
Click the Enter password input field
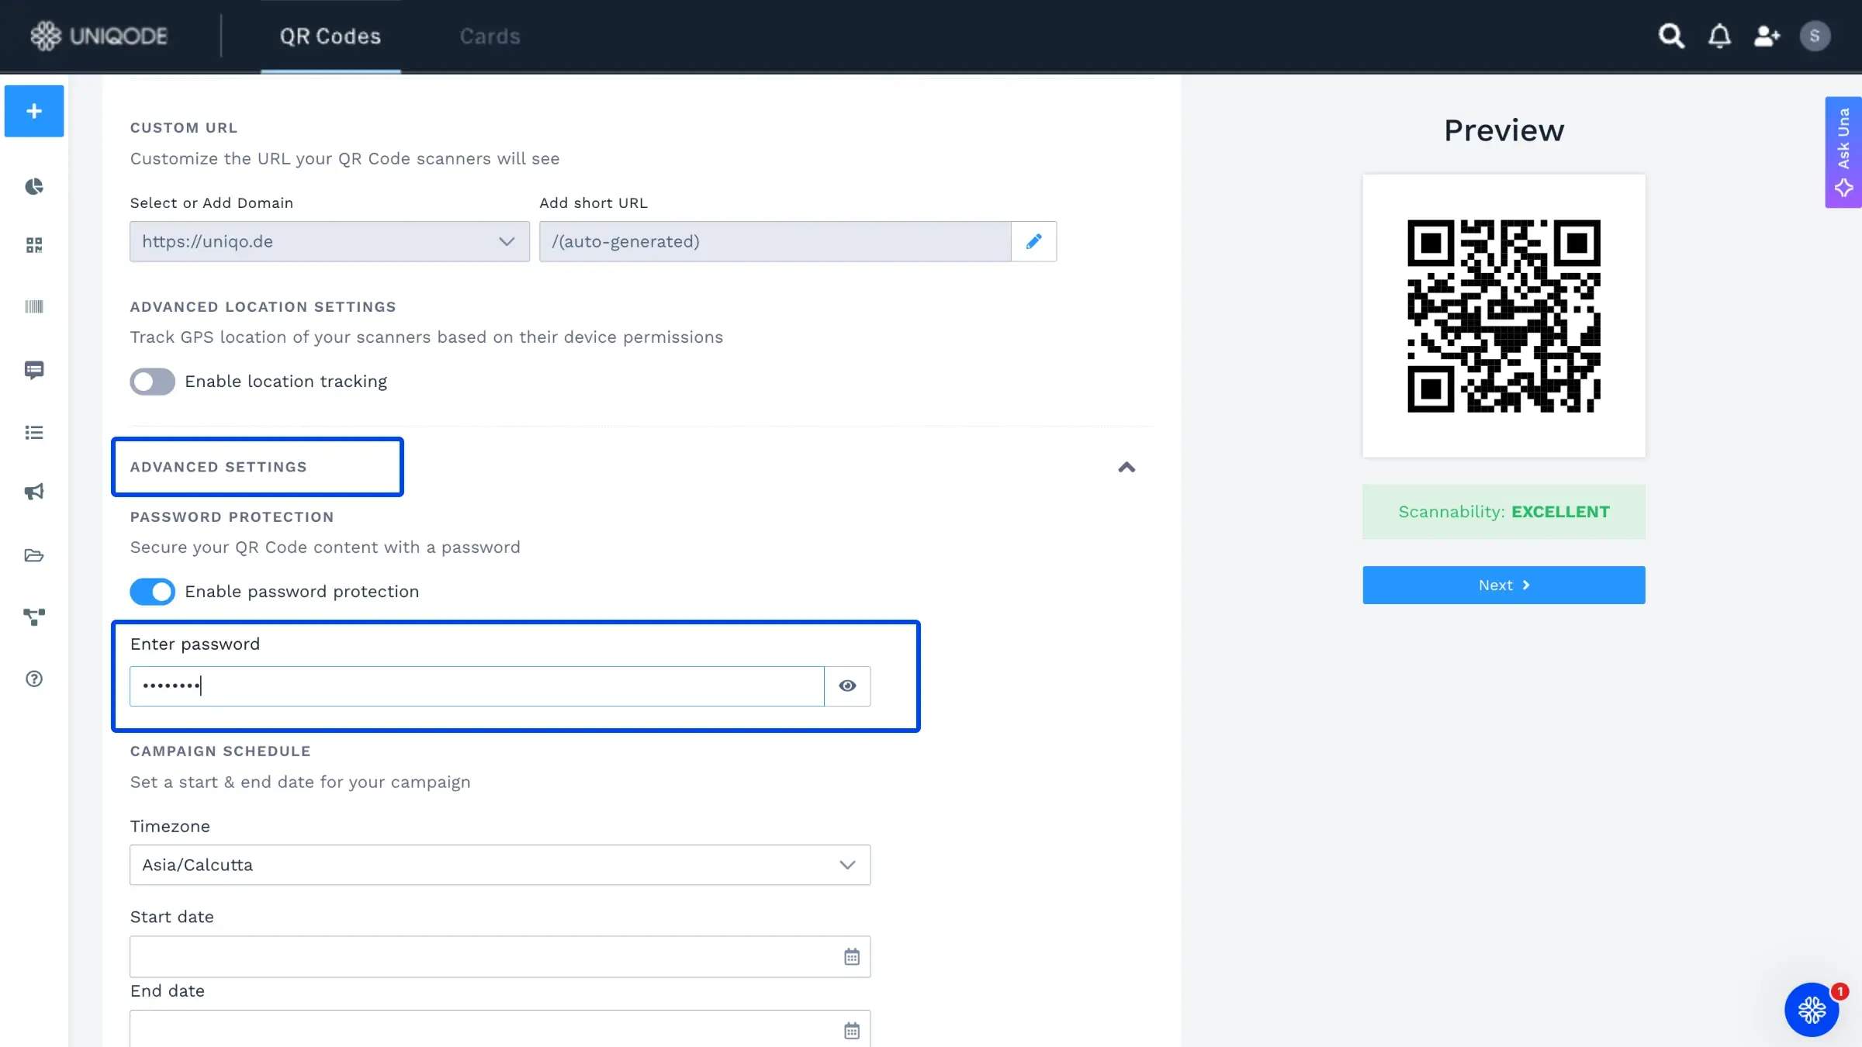point(476,686)
